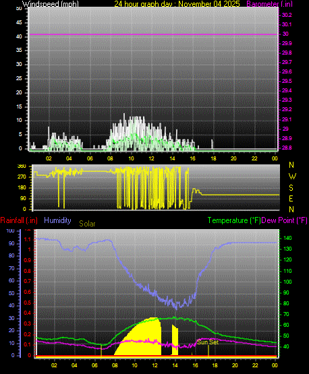Viewport: 309px width, 374px height.
Task: Click the red "0.1" rainfall scale value
Action: (28, 345)
